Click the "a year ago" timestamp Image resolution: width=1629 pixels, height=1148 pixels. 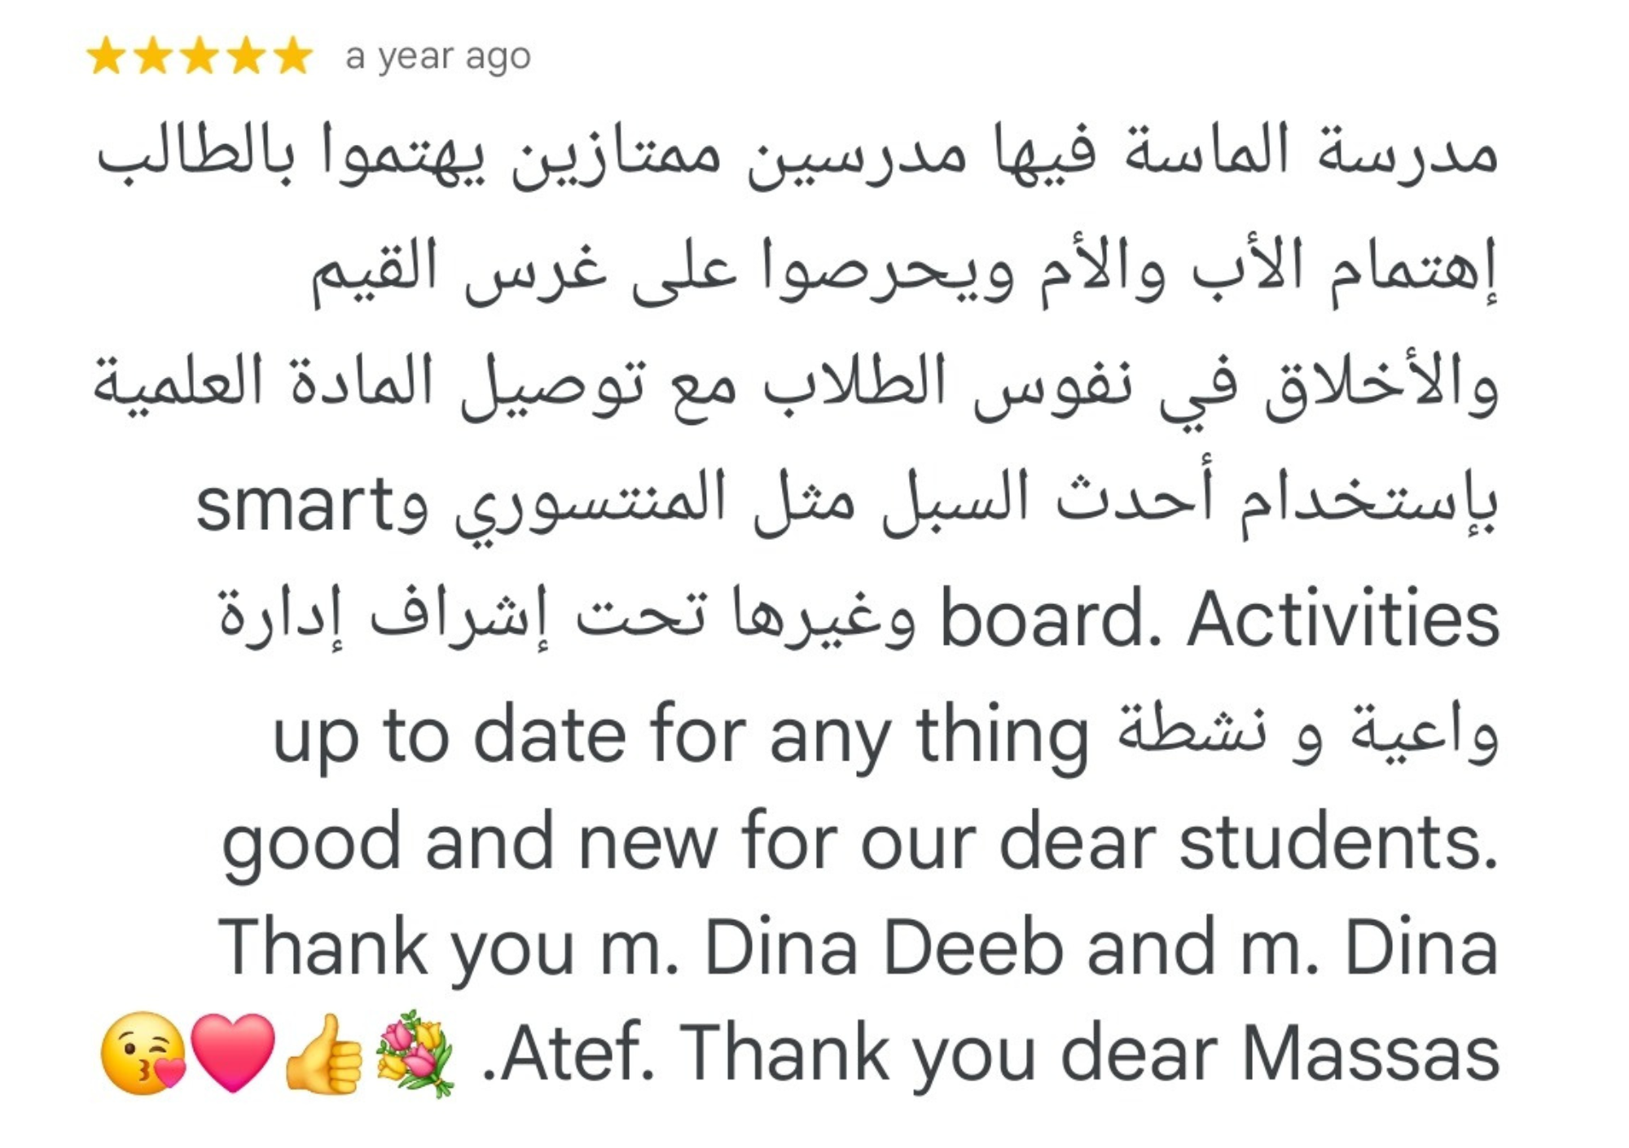pyautogui.click(x=437, y=57)
